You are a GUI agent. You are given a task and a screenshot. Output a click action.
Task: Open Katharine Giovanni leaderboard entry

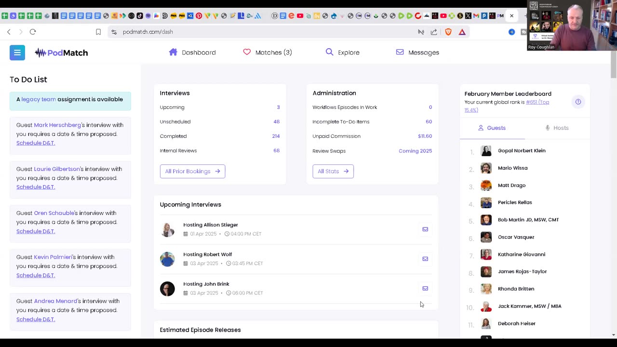pos(522,254)
